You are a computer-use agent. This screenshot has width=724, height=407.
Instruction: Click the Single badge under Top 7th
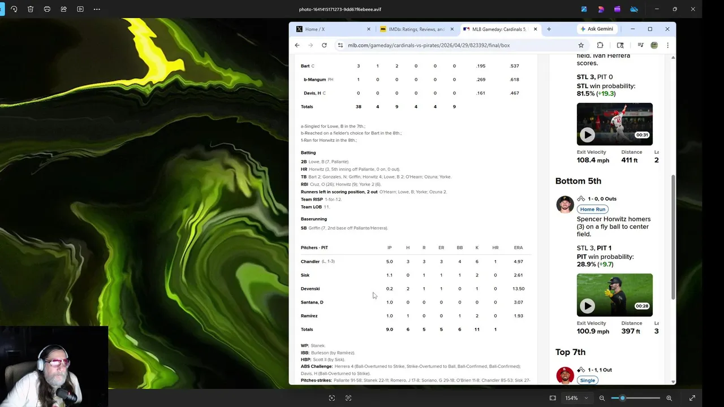(587, 380)
